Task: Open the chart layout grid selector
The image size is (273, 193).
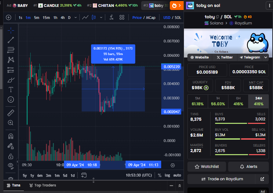Action: click(122, 17)
